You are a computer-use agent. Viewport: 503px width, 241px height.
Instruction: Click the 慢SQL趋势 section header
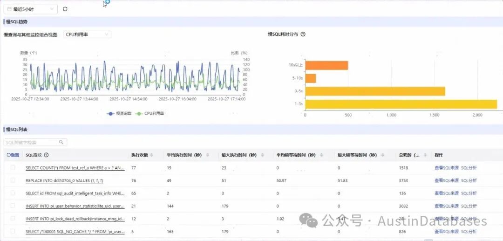point(17,22)
